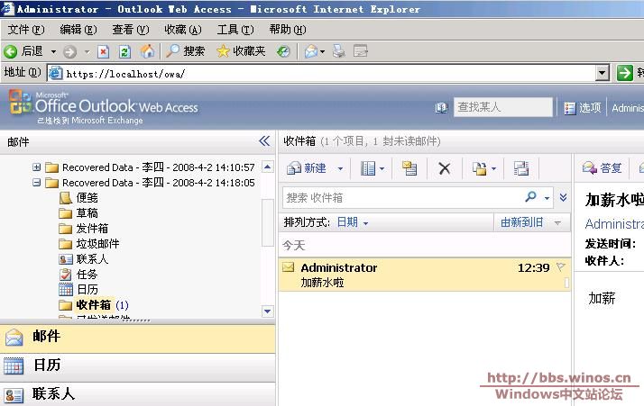Collapse Recovered Data 14:18:05 folder
644x406 pixels.
coord(37,183)
